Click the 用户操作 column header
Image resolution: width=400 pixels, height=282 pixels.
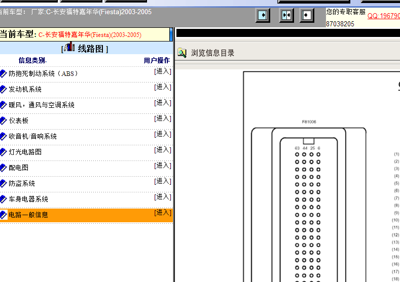point(157,60)
